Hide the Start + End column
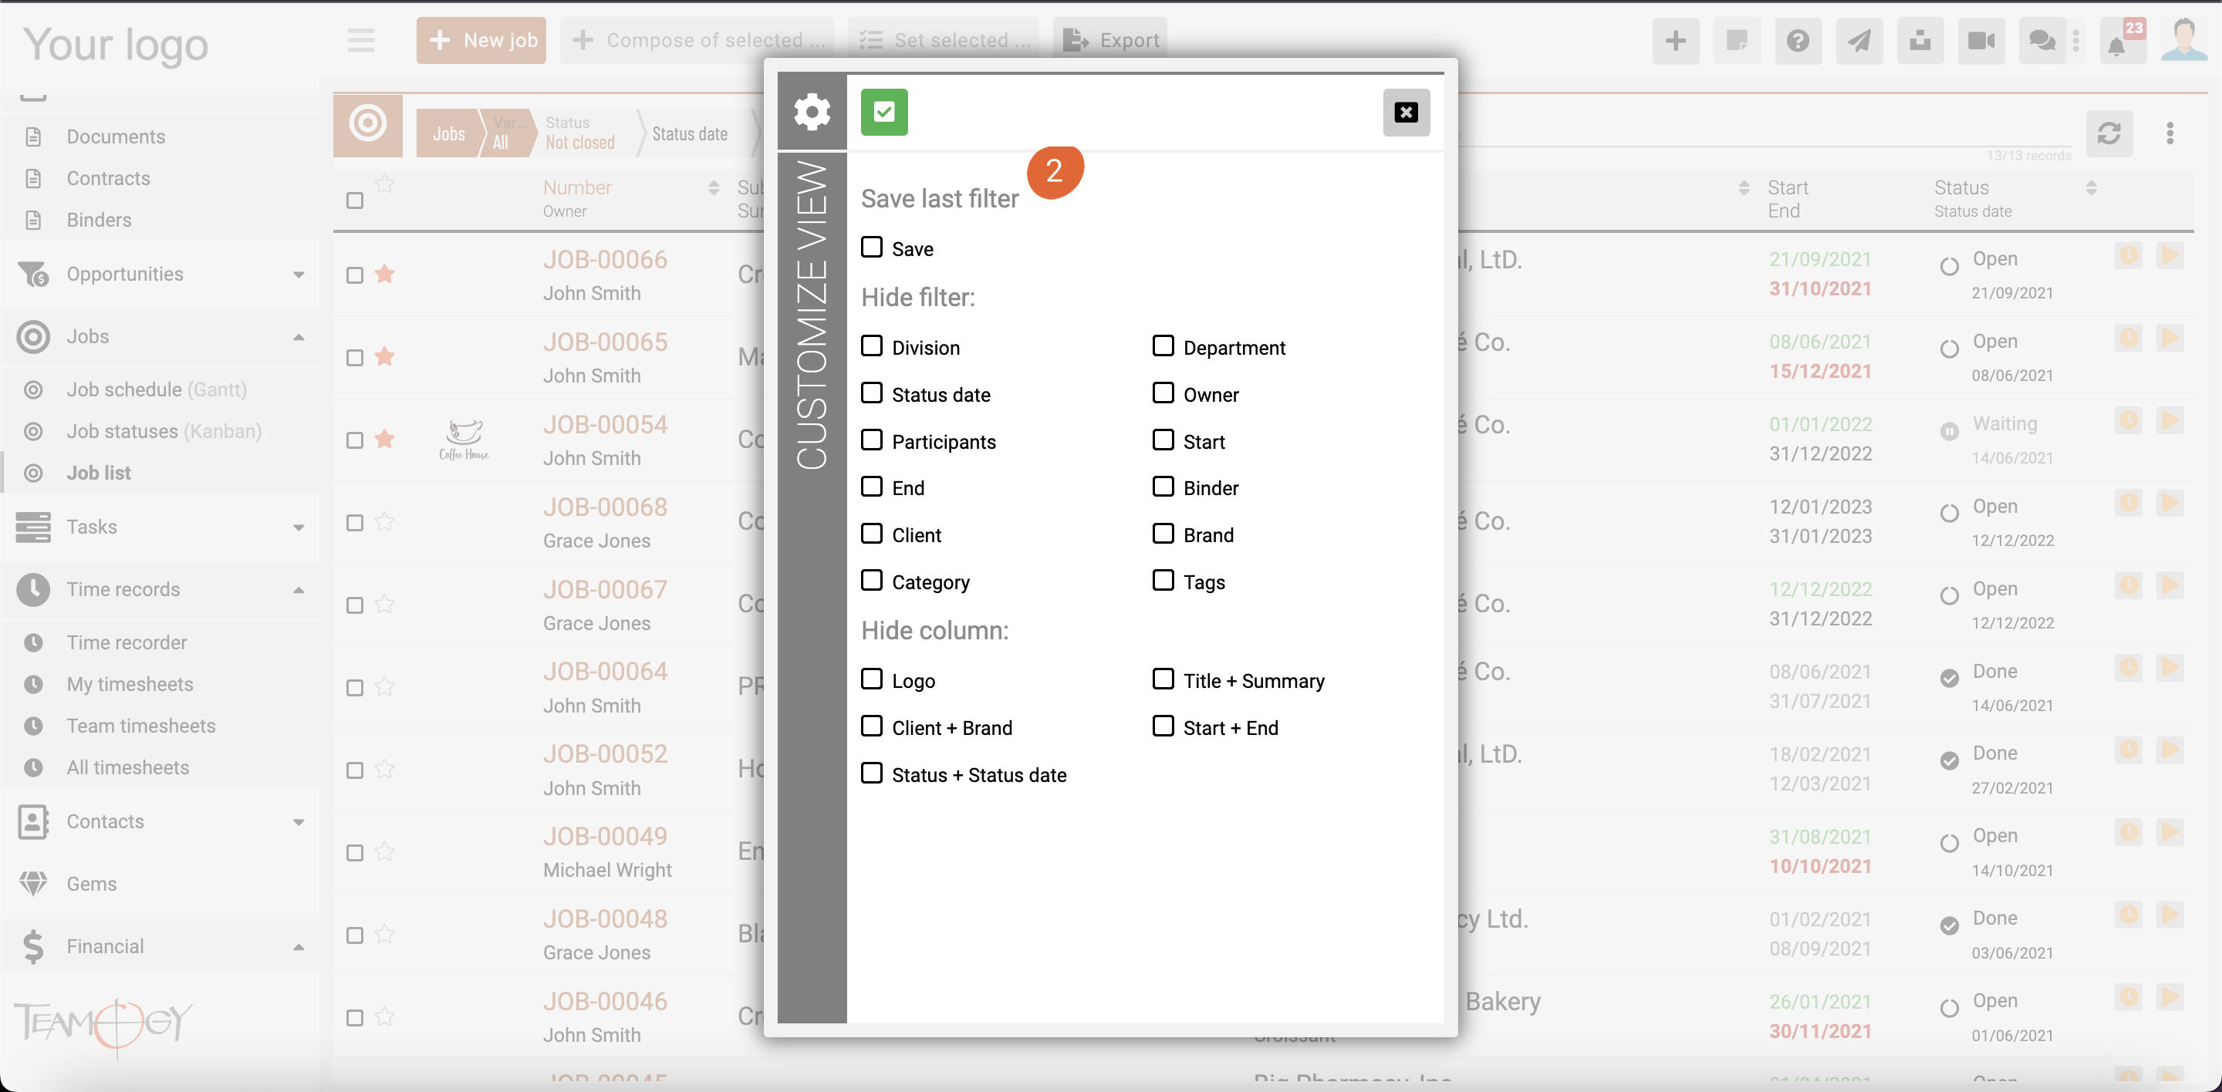 click(1163, 726)
